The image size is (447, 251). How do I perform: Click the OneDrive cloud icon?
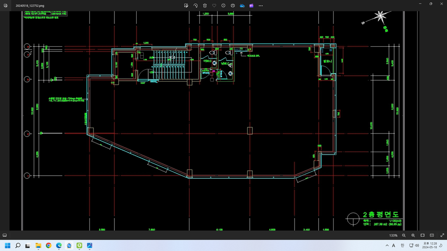[242, 6]
